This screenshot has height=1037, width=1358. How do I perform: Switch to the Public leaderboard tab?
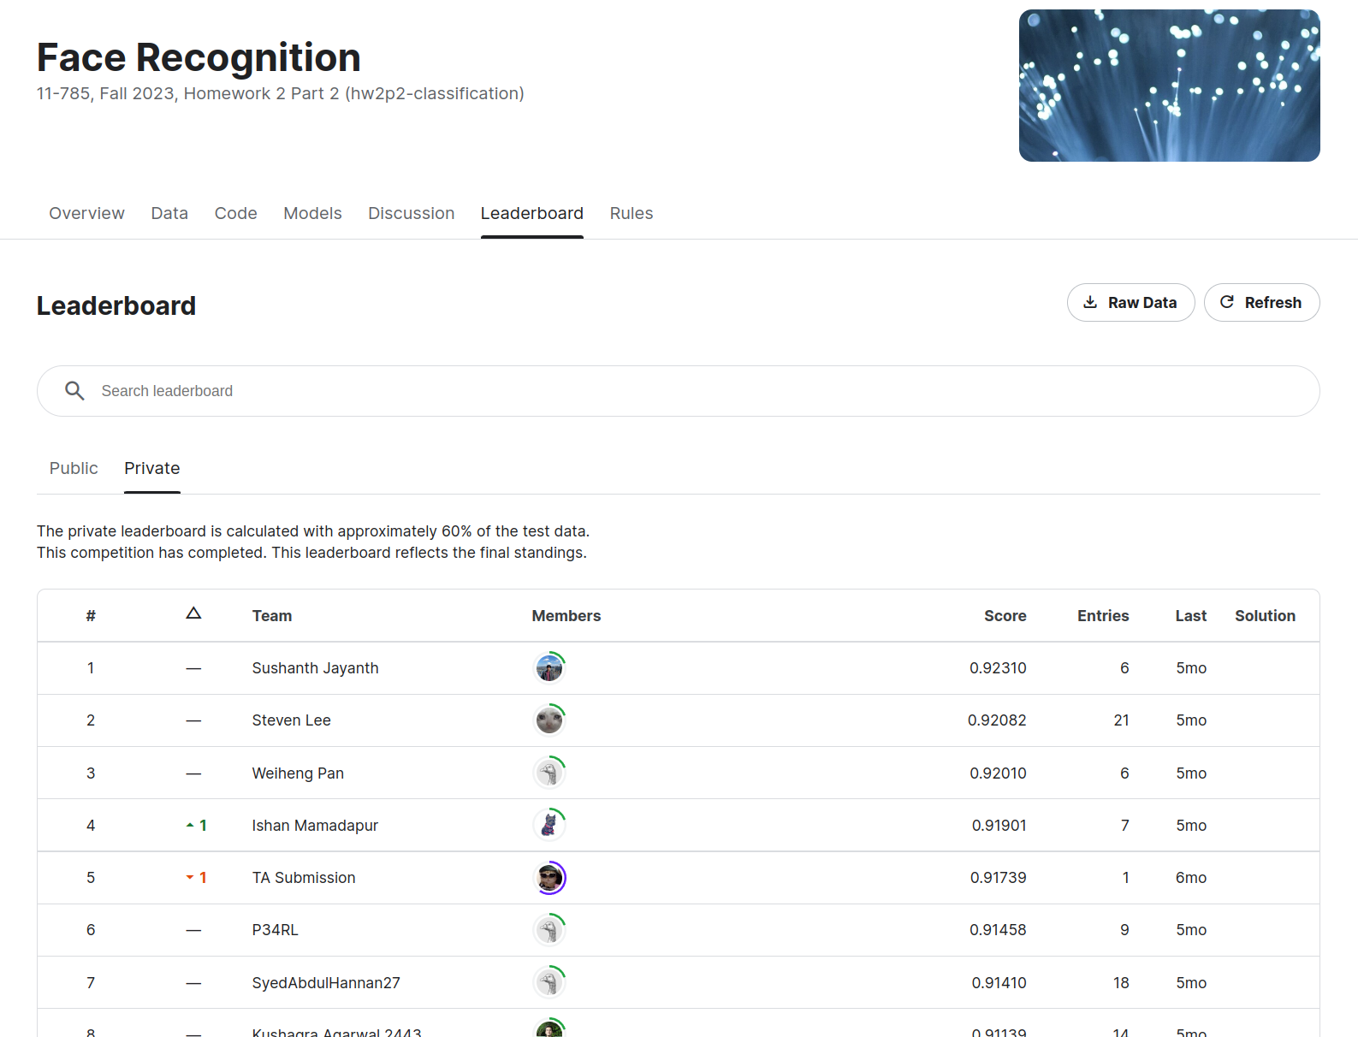(x=74, y=468)
